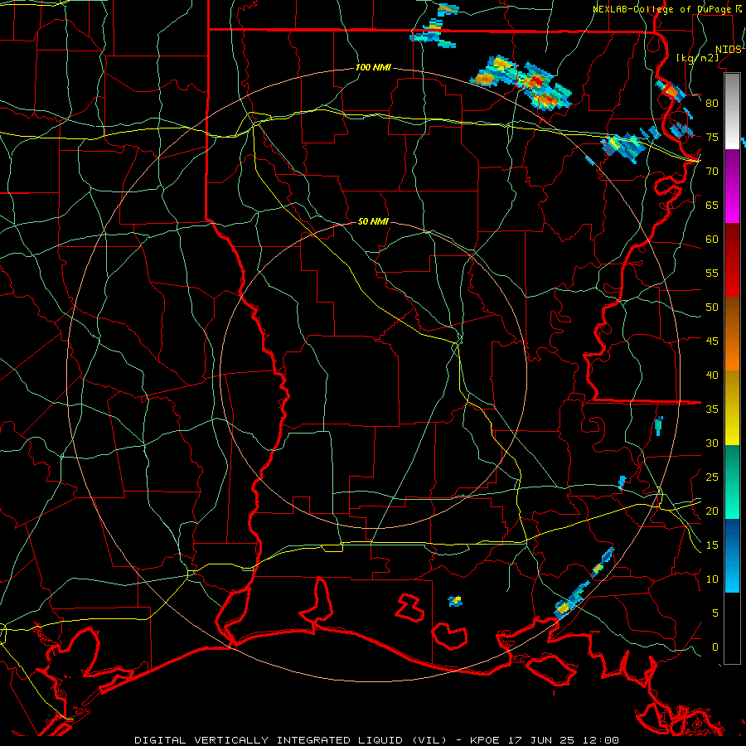Click the 55 value on the scale
746x746 pixels.
(x=712, y=273)
